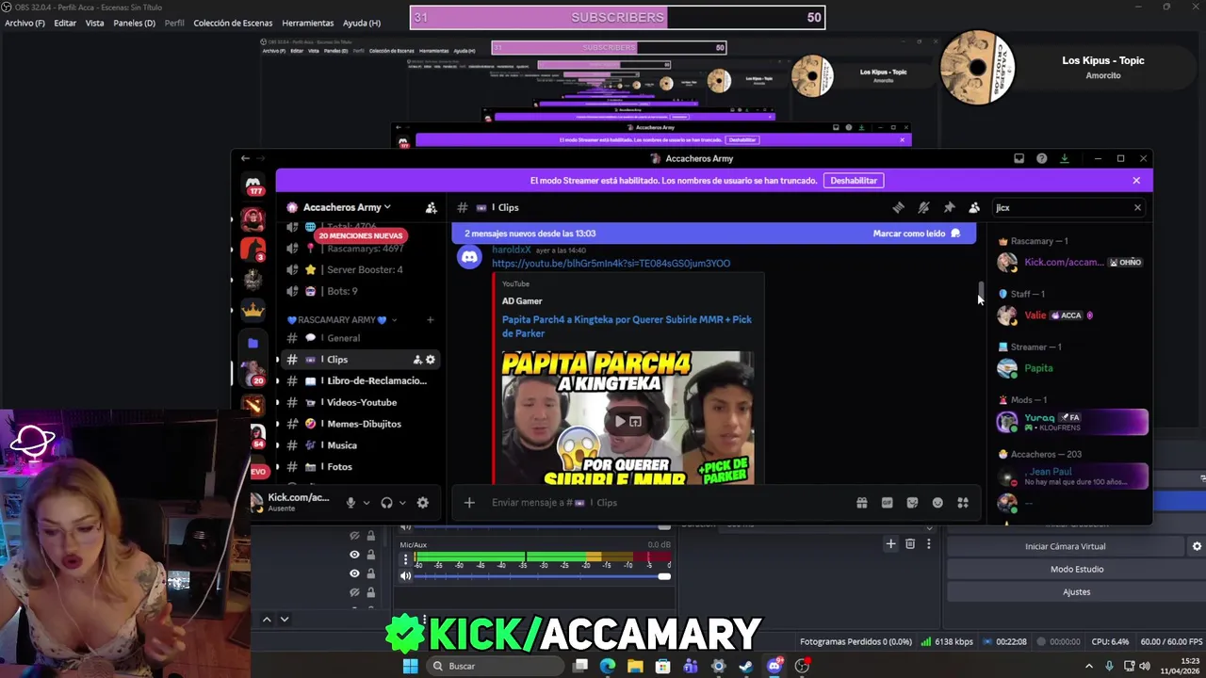Open Ayuda menu in OBS

click(x=362, y=23)
